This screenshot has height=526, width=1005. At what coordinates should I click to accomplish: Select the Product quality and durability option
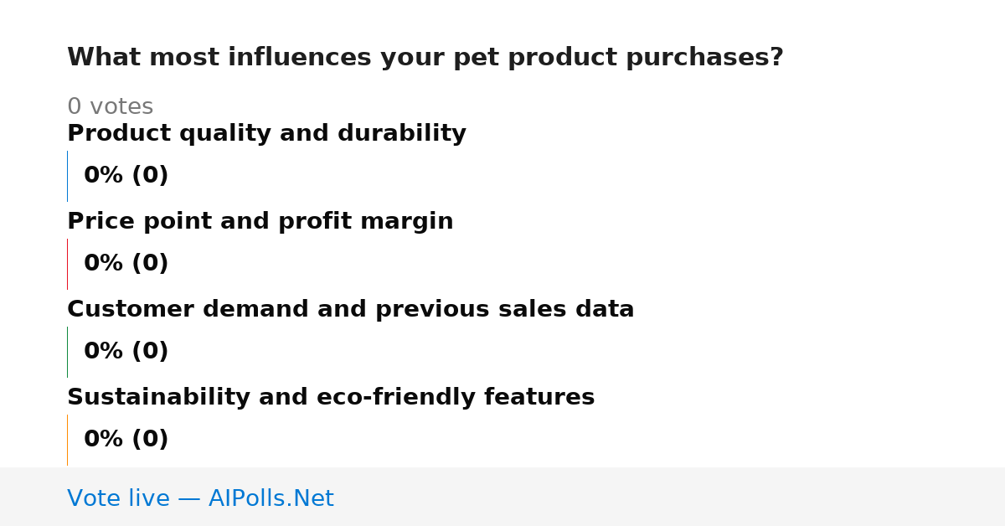pyautogui.click(x=266, y=134)
